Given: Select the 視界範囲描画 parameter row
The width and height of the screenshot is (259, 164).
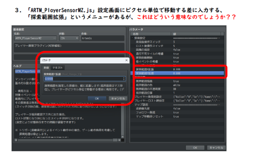Looking at the screenshot, I should (x=177, y=81).
